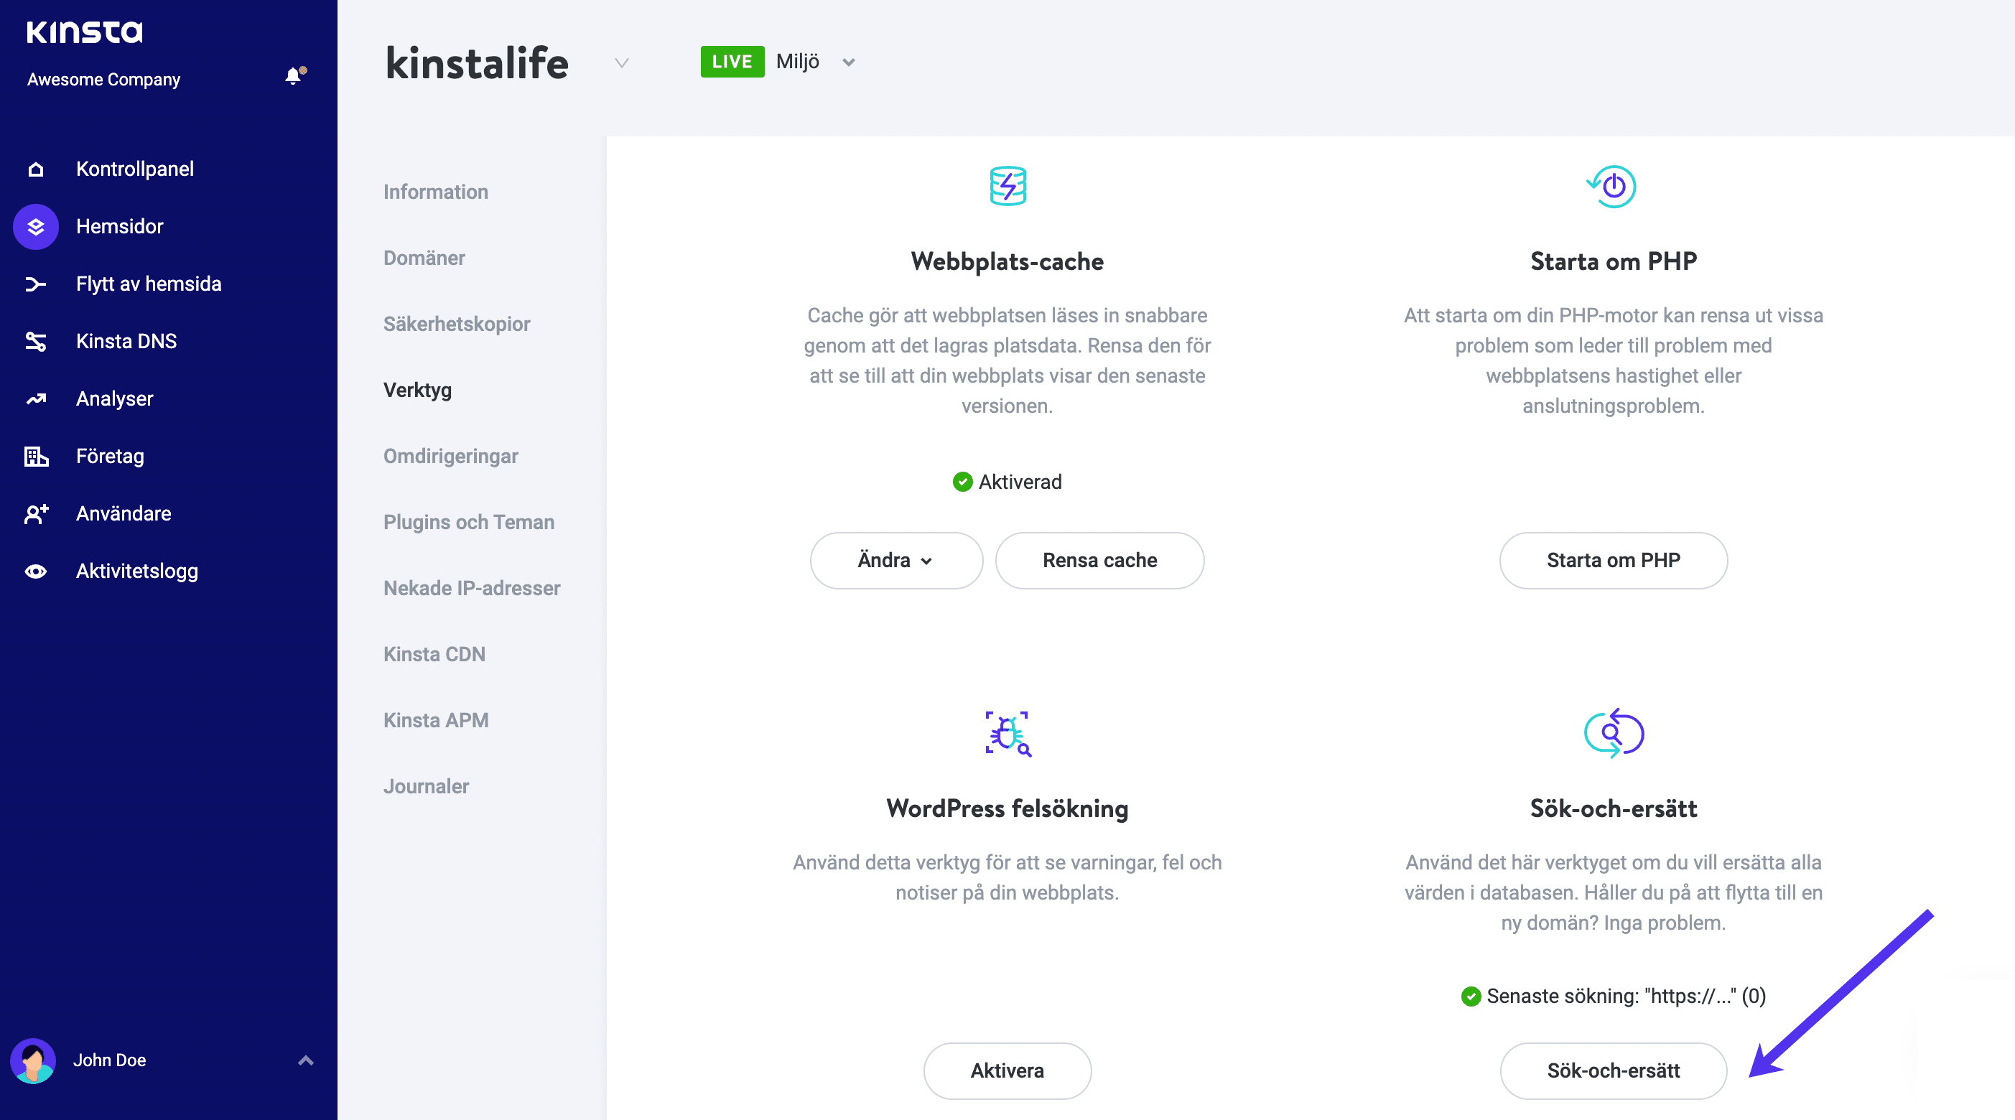Go to Hemsidor section
This screenshot has height=1120, width=2015.
pyautogui.click(x=120, y=227)
